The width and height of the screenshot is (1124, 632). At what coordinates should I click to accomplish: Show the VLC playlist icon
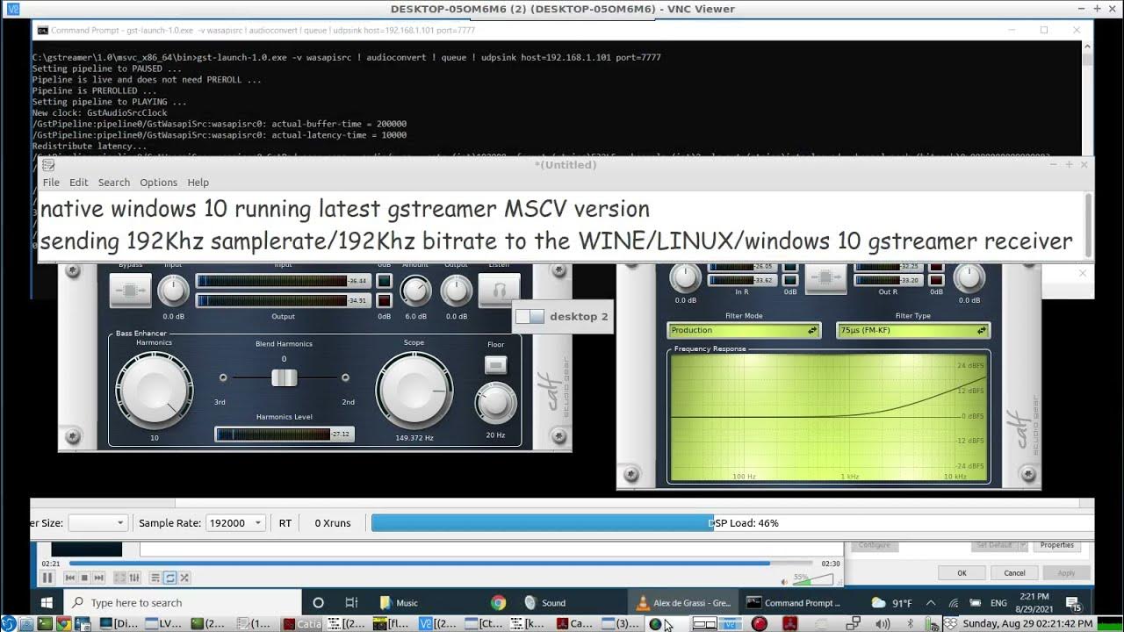click(155, 578)
